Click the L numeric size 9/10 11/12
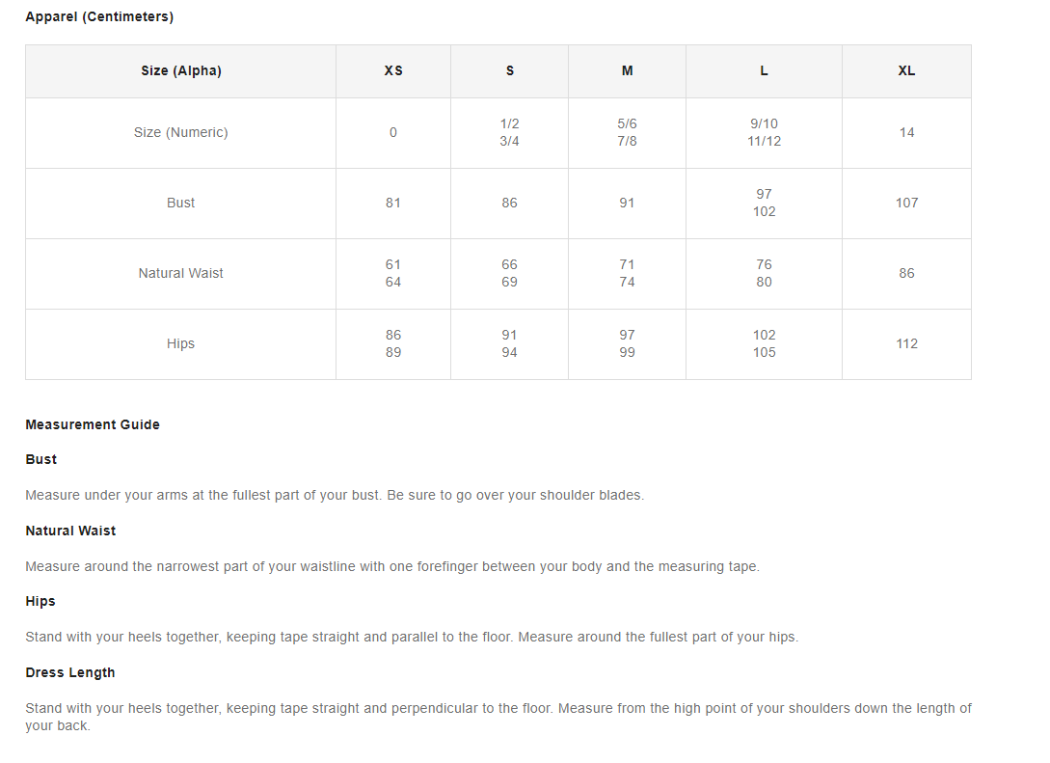 764,133
